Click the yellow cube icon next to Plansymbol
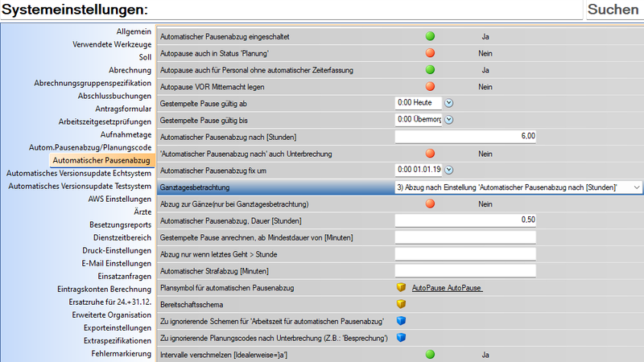 point(401,287)
